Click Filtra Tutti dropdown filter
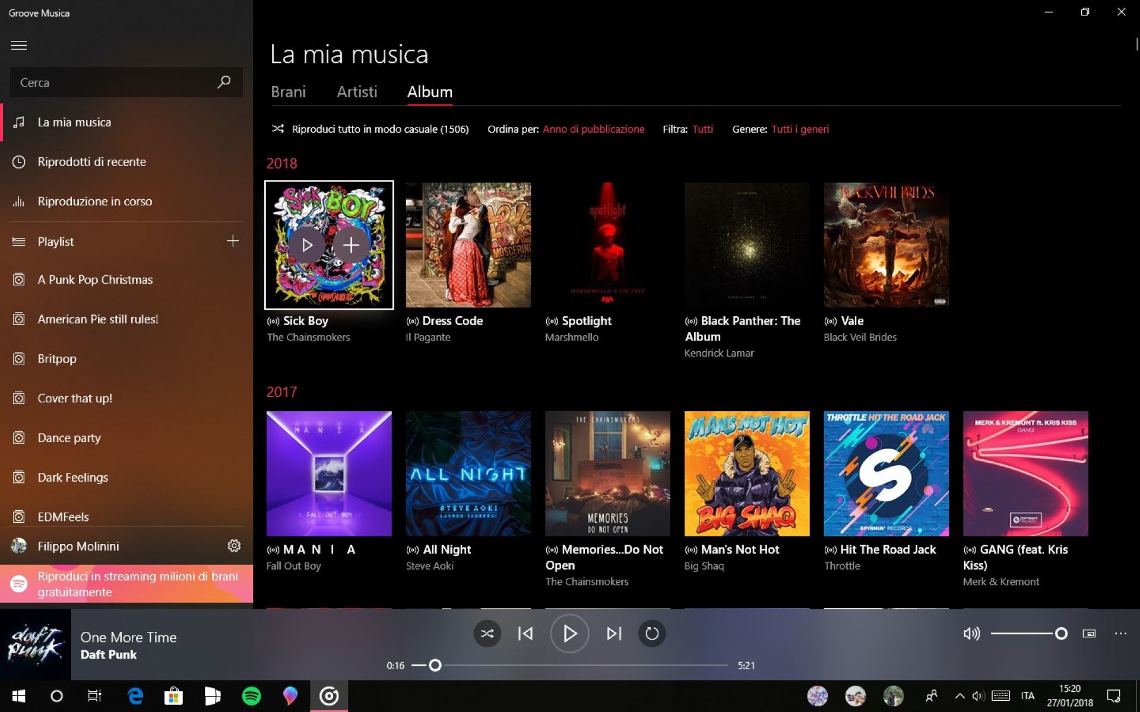The image size is (1140, 712). (702, 129)
